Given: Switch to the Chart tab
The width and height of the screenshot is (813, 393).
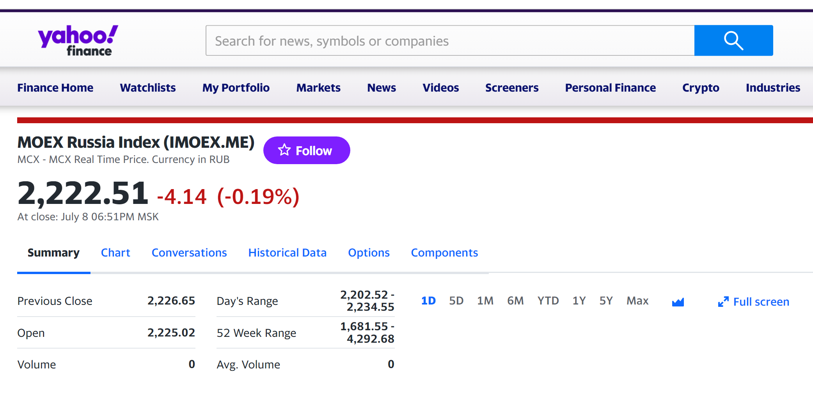Looking at the screenshot, I should 115,253.
